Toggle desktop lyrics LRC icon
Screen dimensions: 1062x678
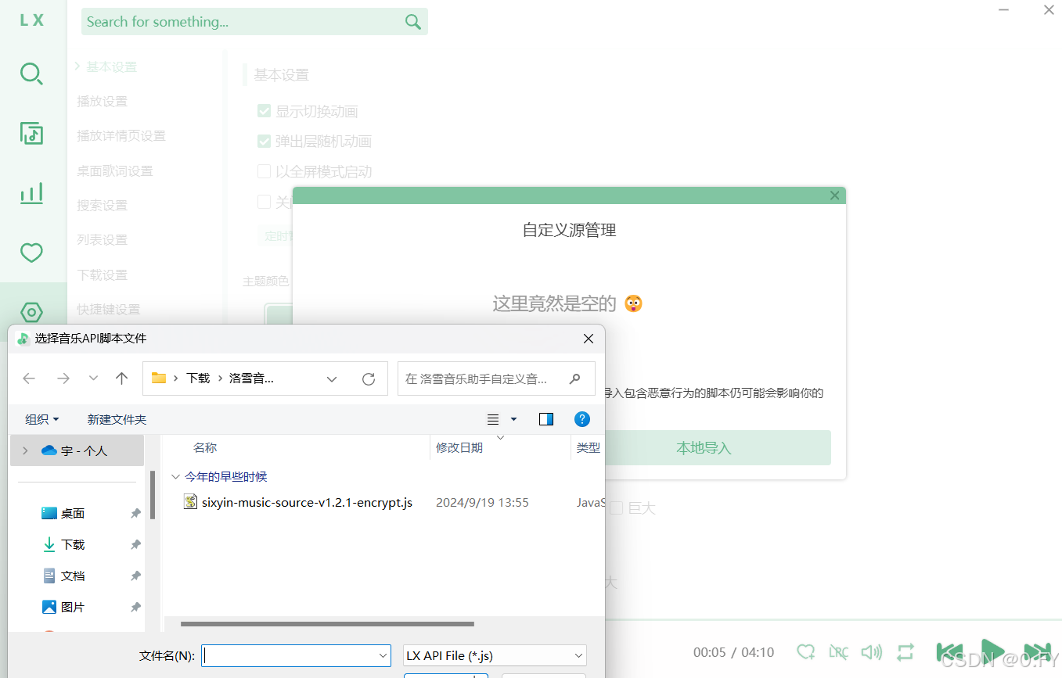click(838, 651)
